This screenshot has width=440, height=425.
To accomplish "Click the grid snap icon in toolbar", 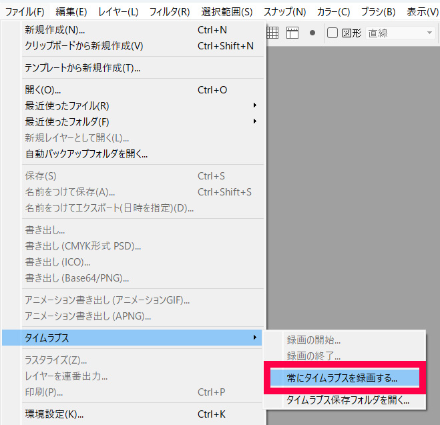I will click(272, 33).
